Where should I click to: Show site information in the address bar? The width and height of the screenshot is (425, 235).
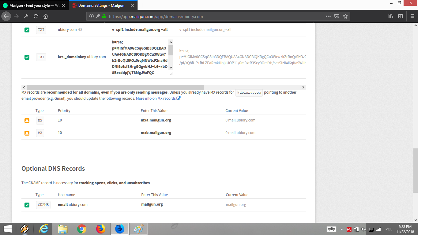coord(92,17)
